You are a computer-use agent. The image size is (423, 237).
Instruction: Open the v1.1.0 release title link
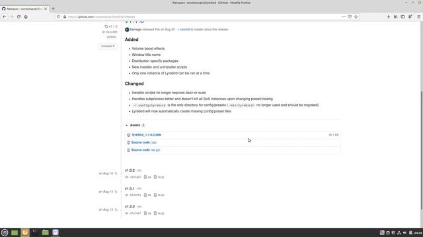click(134, 22)
